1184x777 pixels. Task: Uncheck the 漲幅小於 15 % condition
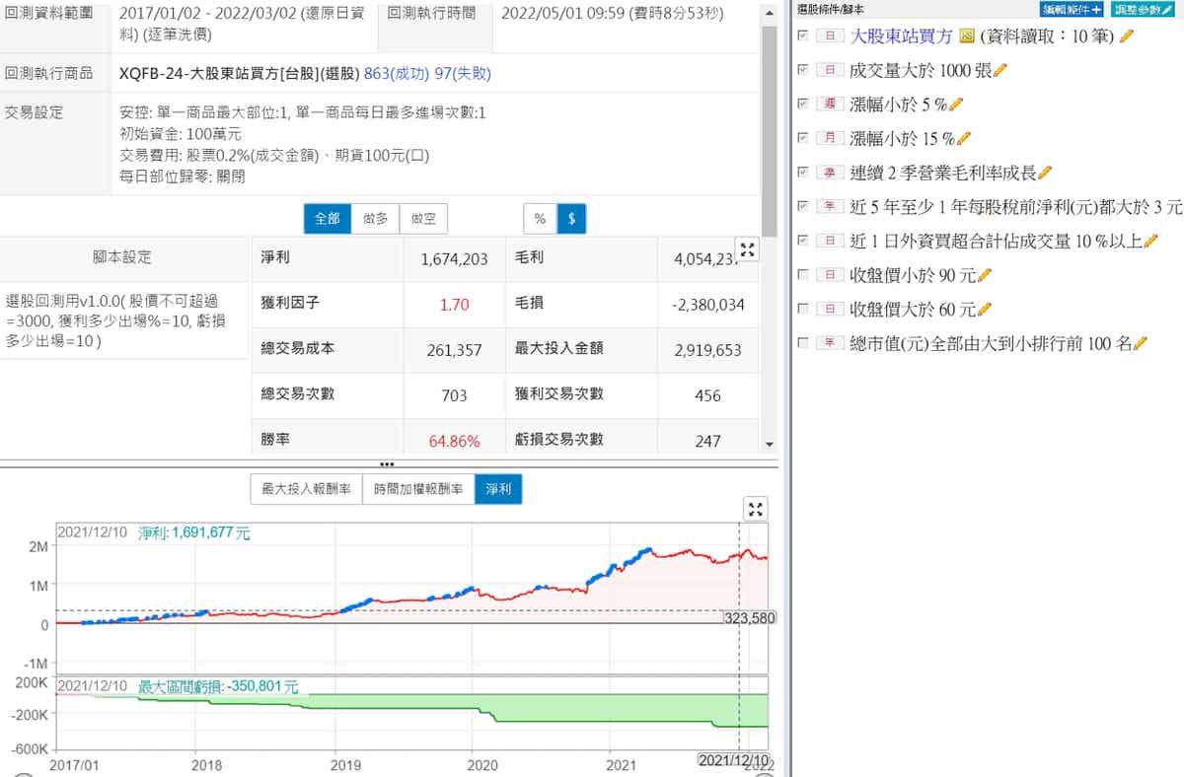click(x=803, y=138)
